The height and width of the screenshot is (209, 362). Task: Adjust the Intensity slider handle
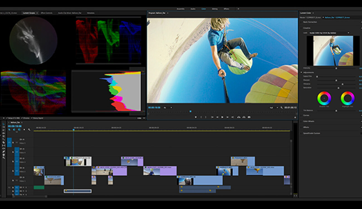point(336,68)
